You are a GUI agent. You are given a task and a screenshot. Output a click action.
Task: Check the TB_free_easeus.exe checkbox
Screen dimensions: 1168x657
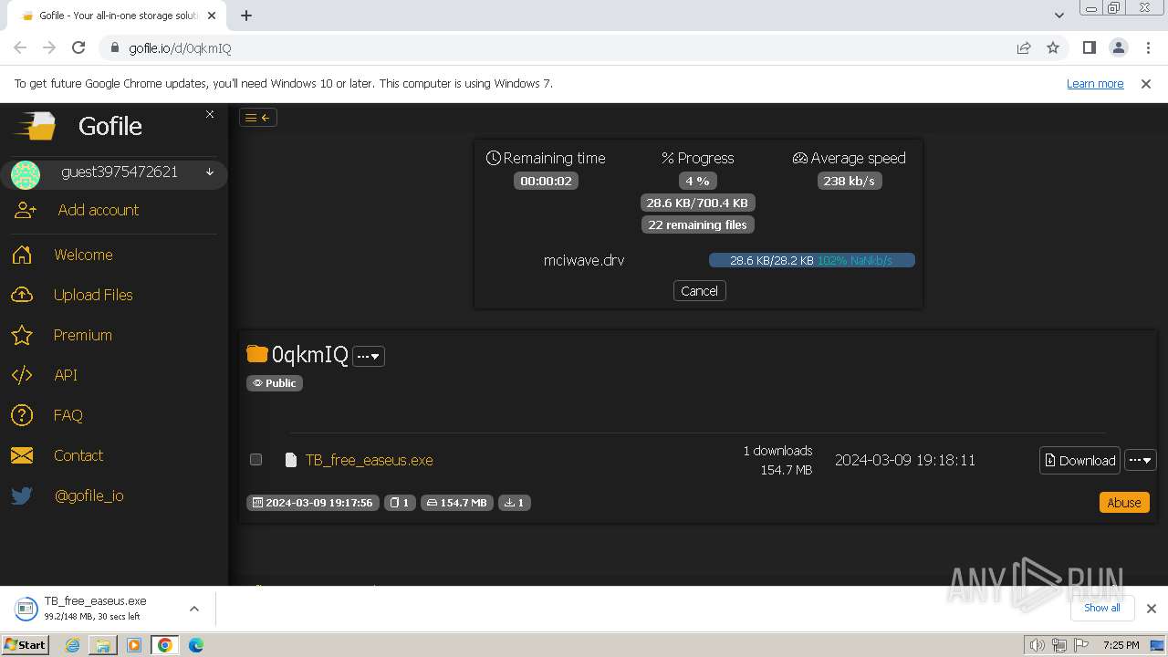(x=256, y=460)
